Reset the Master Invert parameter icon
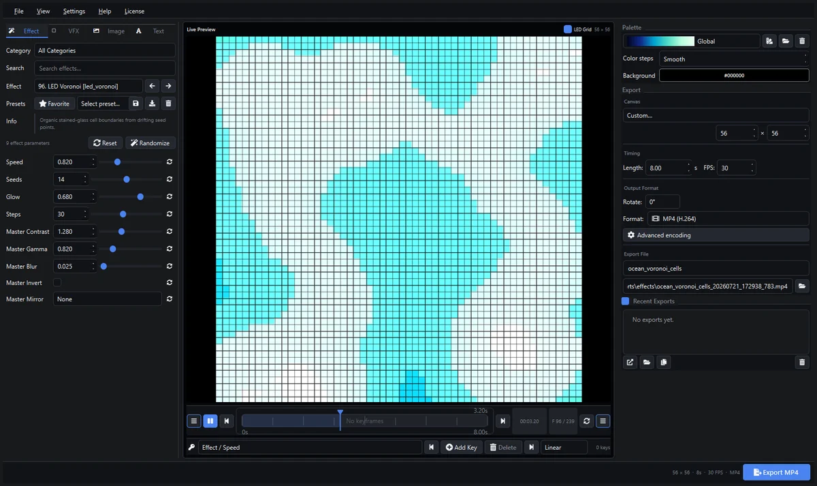 point(169,282)
